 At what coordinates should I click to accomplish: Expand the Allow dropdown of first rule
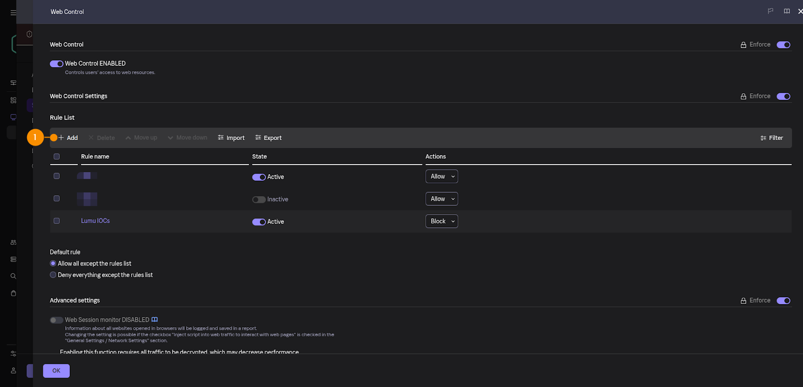pyautogui.click(x=442, y=177)
